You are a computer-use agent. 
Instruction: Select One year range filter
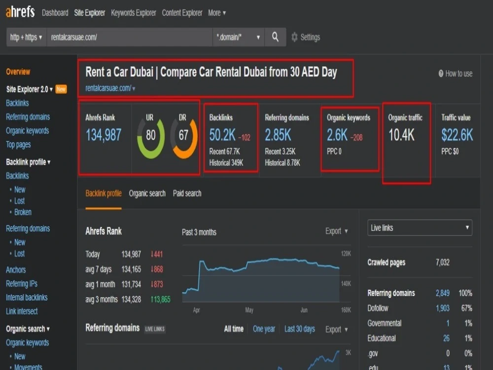pos(264,329)
